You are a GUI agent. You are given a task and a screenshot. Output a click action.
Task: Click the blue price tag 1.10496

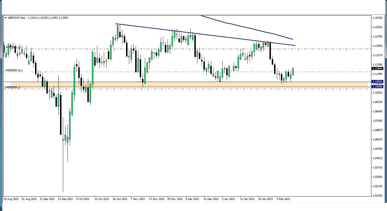378,86
